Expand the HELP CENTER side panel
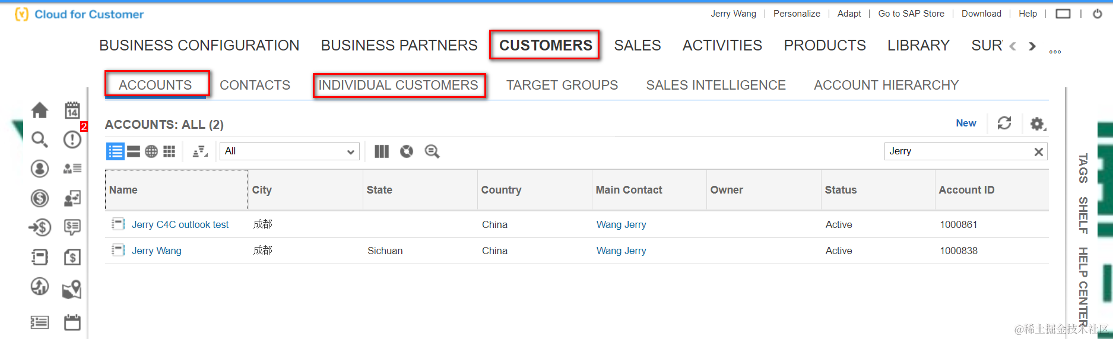This screenshot has height=339, width=1113. pyautogui.click(x=1083, y=286)
